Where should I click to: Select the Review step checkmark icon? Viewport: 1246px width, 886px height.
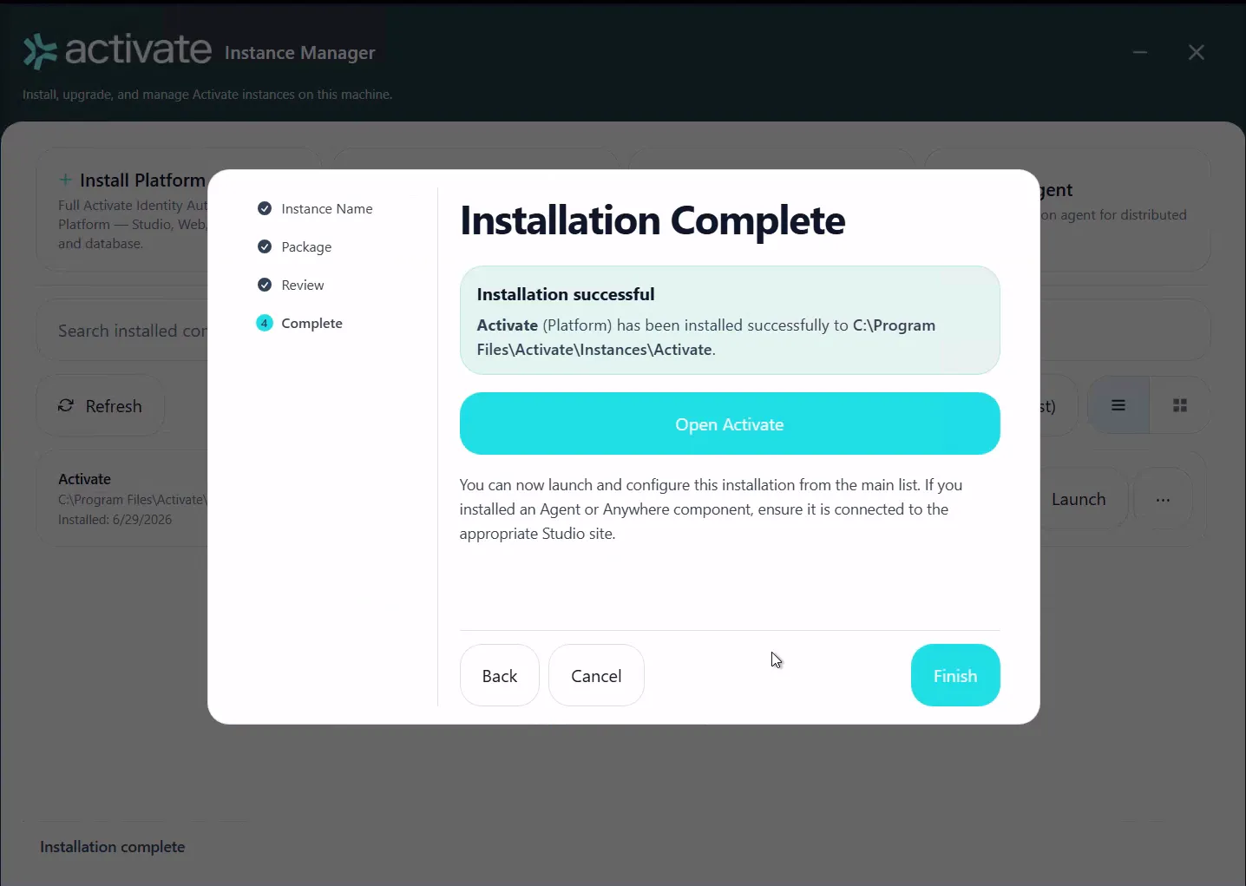click(265, 285)
